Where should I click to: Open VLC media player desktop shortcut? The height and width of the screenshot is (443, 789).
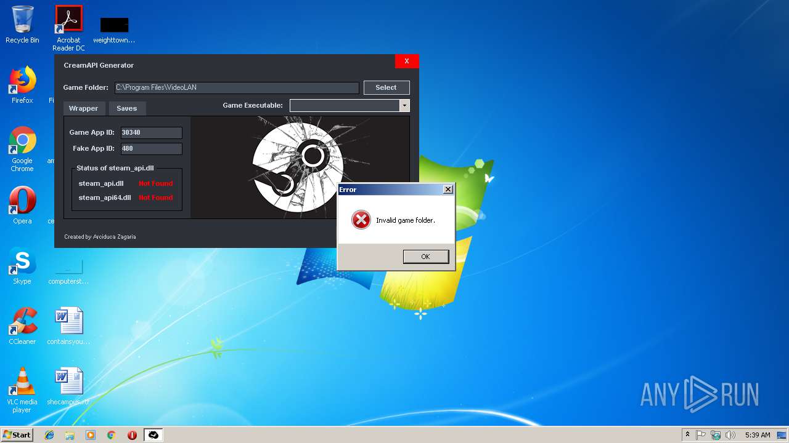(x=22, y=390)
